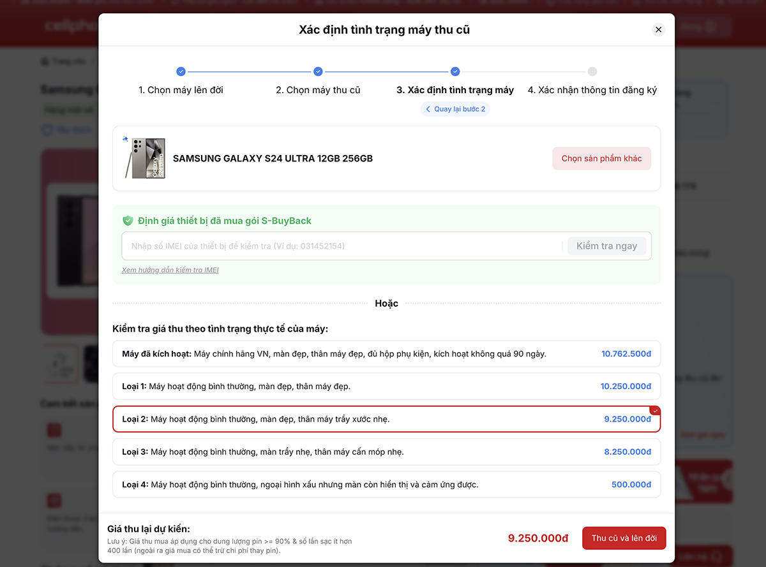Click the expected price total 9.250.000đ
This screenshot has width=766, height=567.
[x=538, y=538]
